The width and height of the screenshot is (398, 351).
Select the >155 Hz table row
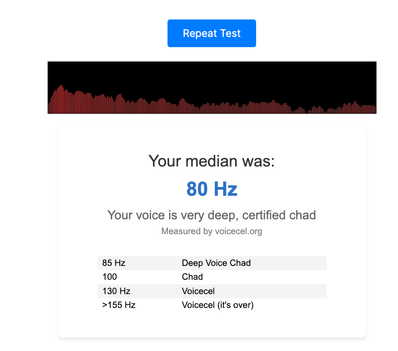pyautogui.click(x=212, y=305)
